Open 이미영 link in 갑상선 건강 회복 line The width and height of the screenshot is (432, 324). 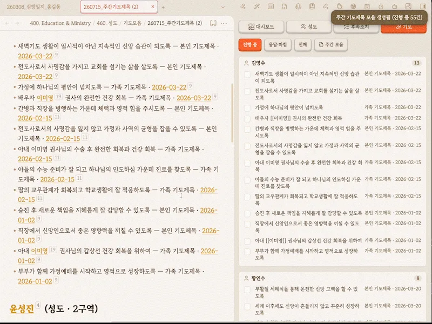pos(39,251)
